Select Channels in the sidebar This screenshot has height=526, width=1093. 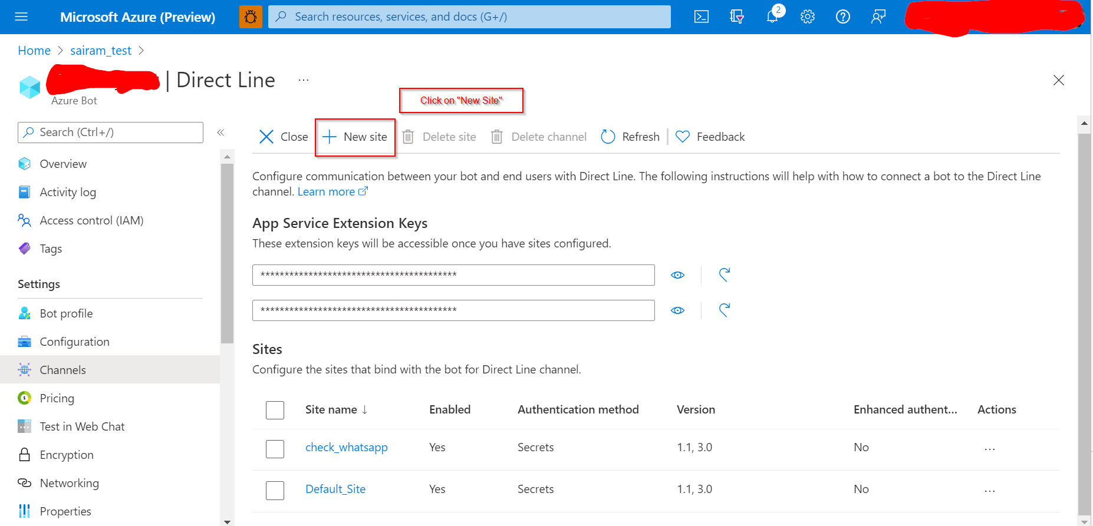[x=110, y=369]
